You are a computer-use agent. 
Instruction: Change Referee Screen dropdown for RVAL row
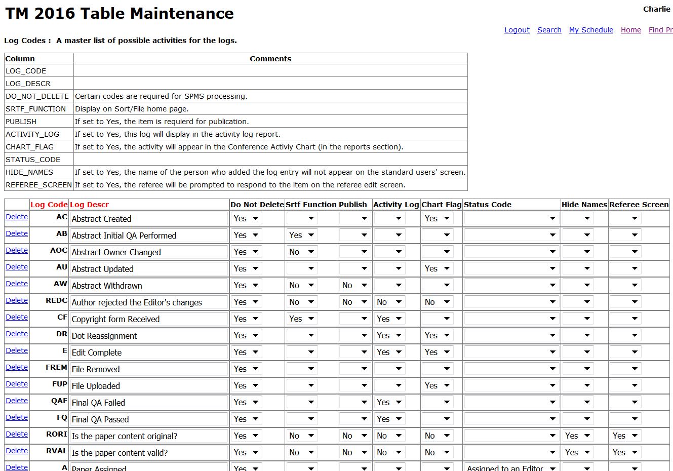(625, 453)
